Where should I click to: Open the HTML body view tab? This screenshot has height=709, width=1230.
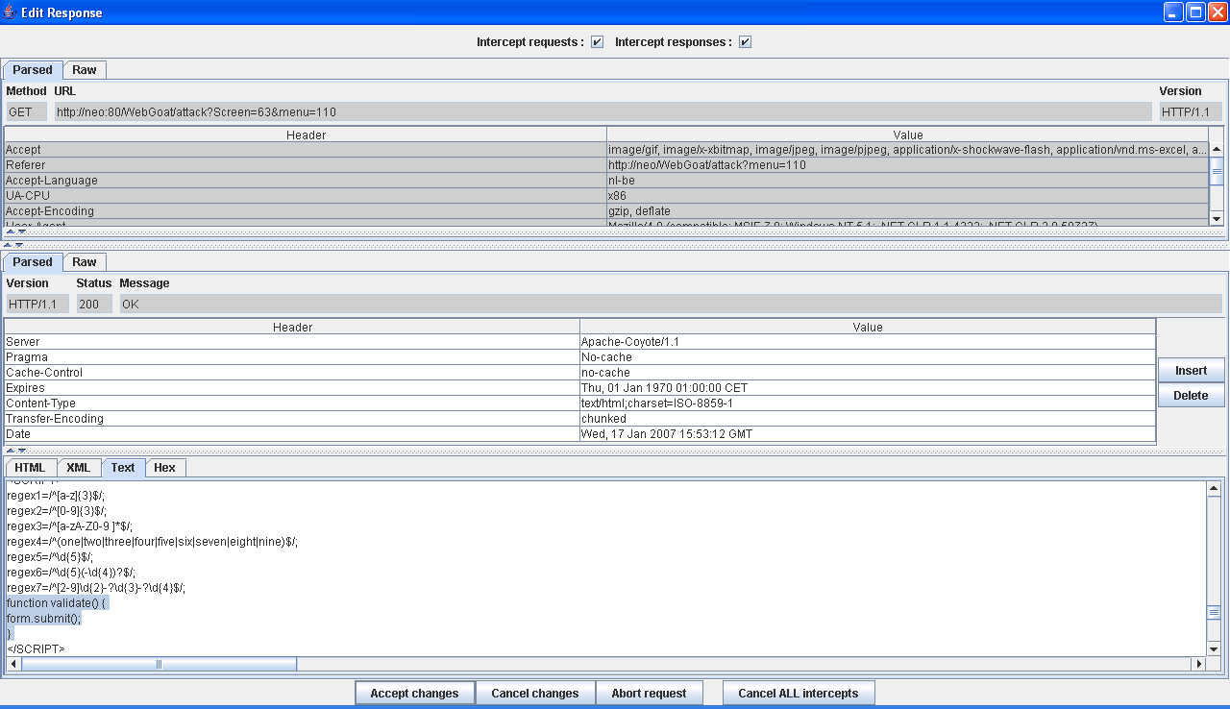pyautogui.click(x=30, y=468)
